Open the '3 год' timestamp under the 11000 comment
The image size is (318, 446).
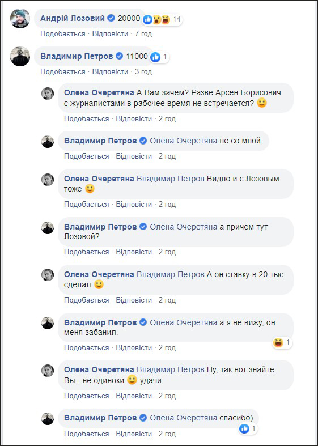(x=143, y=71)
